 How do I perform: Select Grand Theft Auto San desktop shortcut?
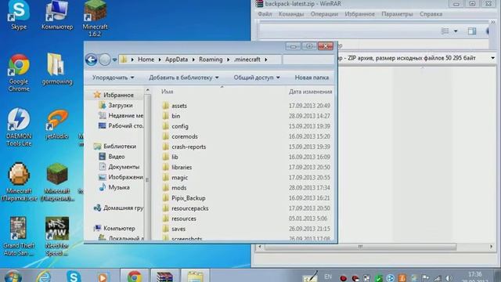(x=19, y=237)
